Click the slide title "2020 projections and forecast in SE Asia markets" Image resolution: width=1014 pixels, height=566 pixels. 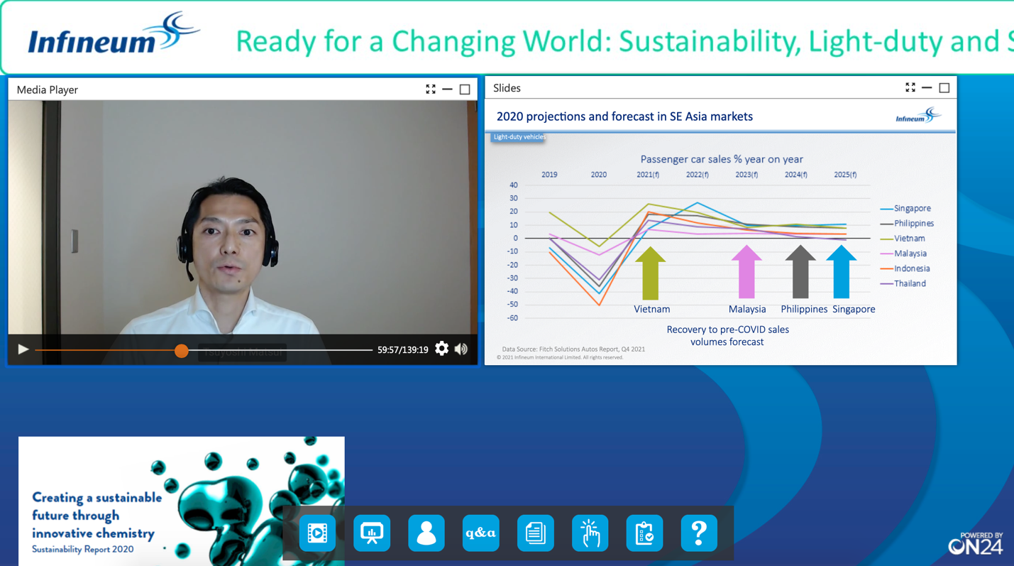coord(624,116)
